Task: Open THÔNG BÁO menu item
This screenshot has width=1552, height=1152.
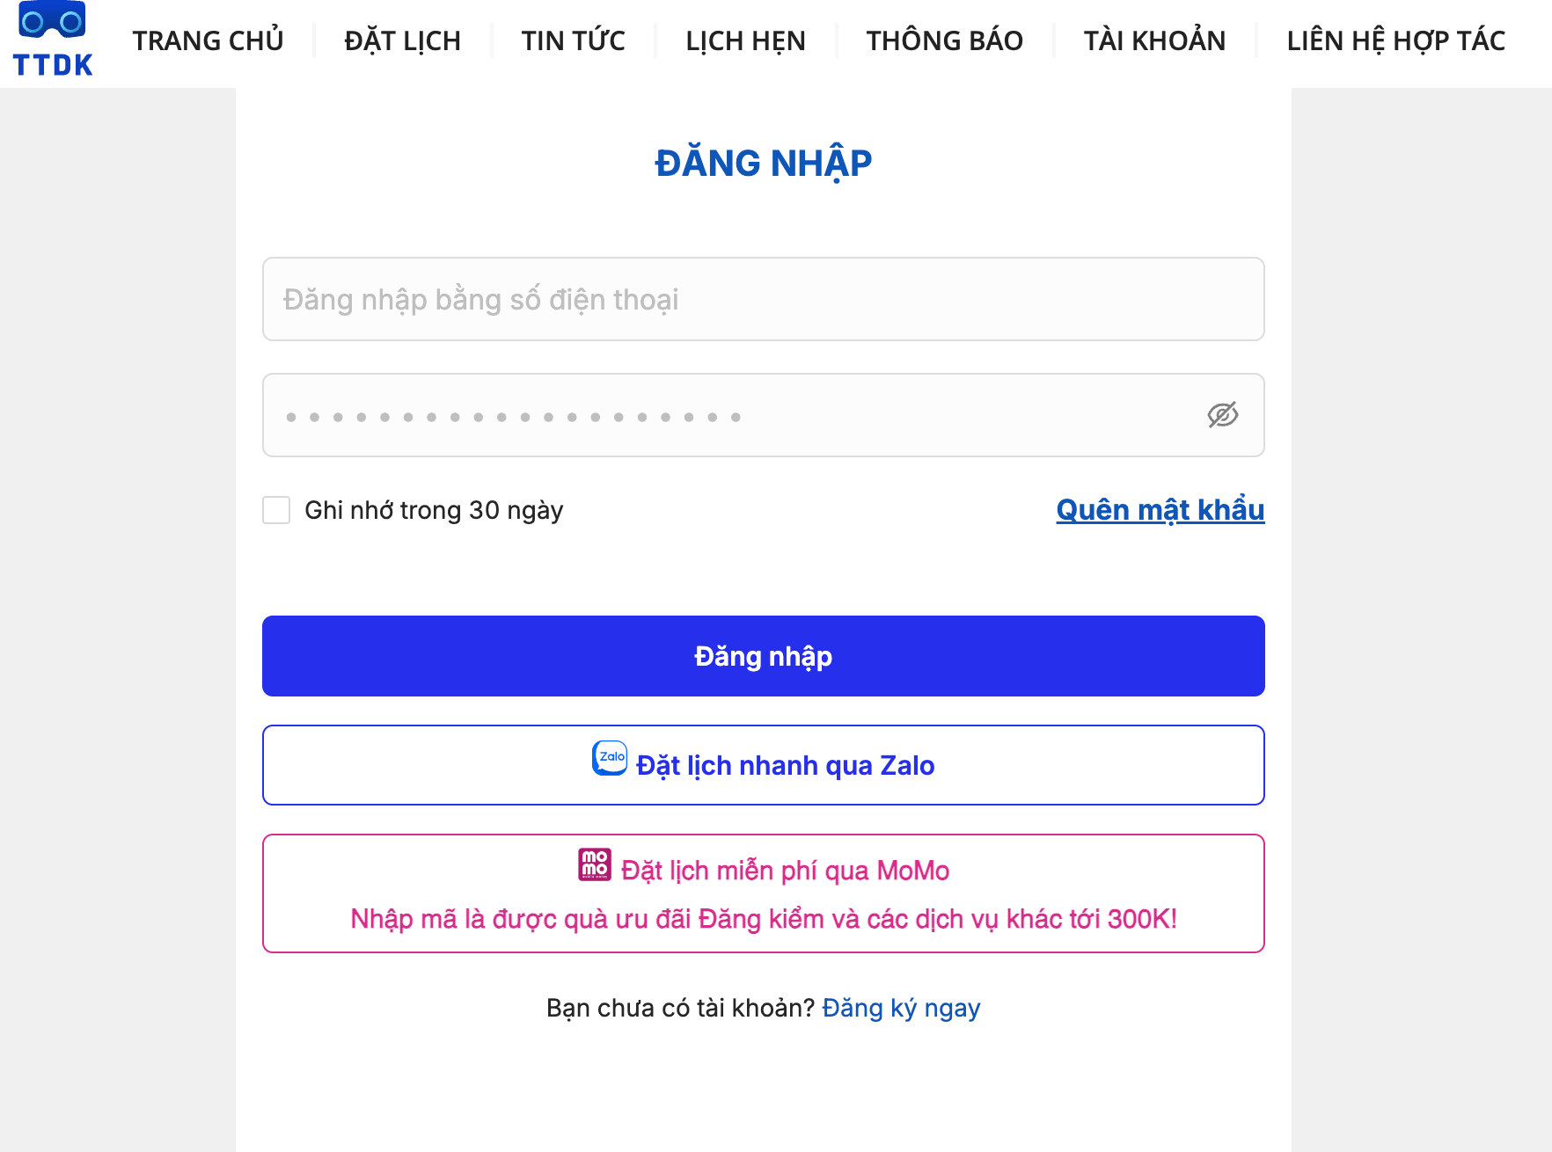Action: tap(944, 40)
